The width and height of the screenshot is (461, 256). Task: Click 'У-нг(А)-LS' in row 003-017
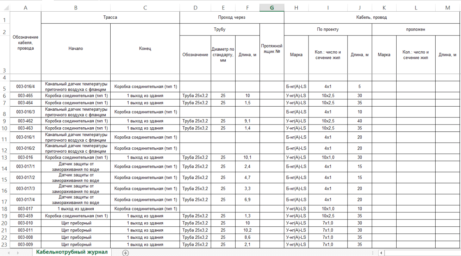pos(296,209)
